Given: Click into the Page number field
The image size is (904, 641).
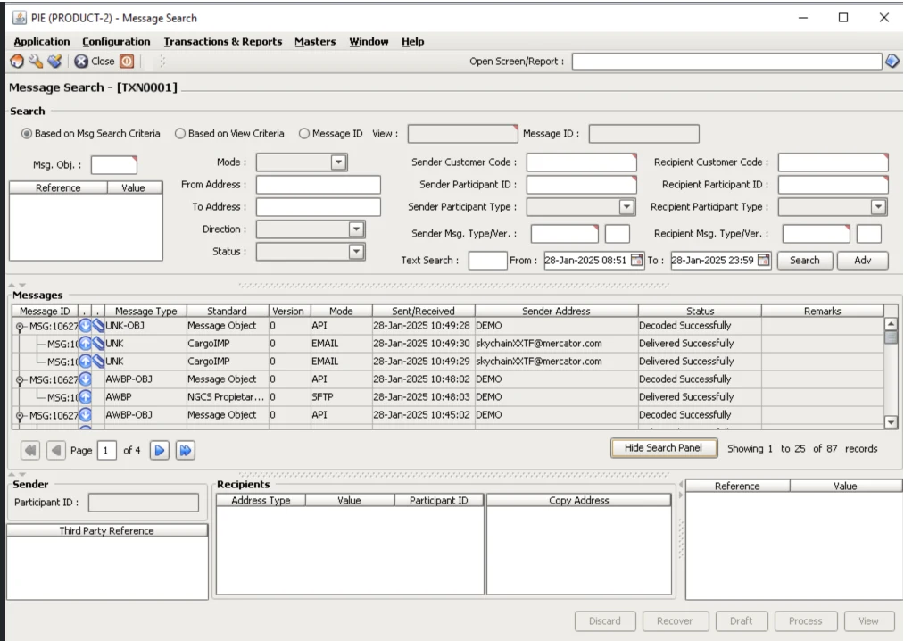Looking at the screenshot, I should (x=107, y=450).
